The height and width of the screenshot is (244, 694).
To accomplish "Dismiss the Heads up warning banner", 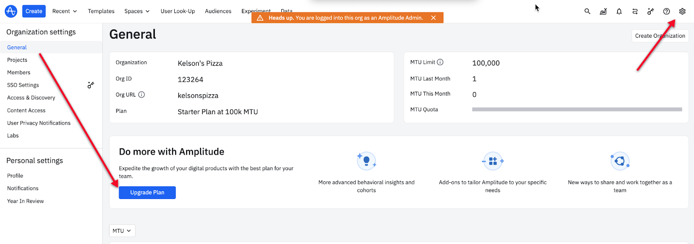I will pos(433,18).
